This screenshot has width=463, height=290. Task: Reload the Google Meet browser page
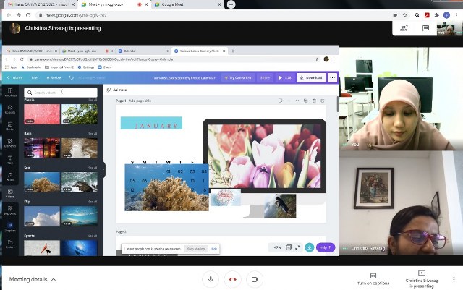pos(28,15)
